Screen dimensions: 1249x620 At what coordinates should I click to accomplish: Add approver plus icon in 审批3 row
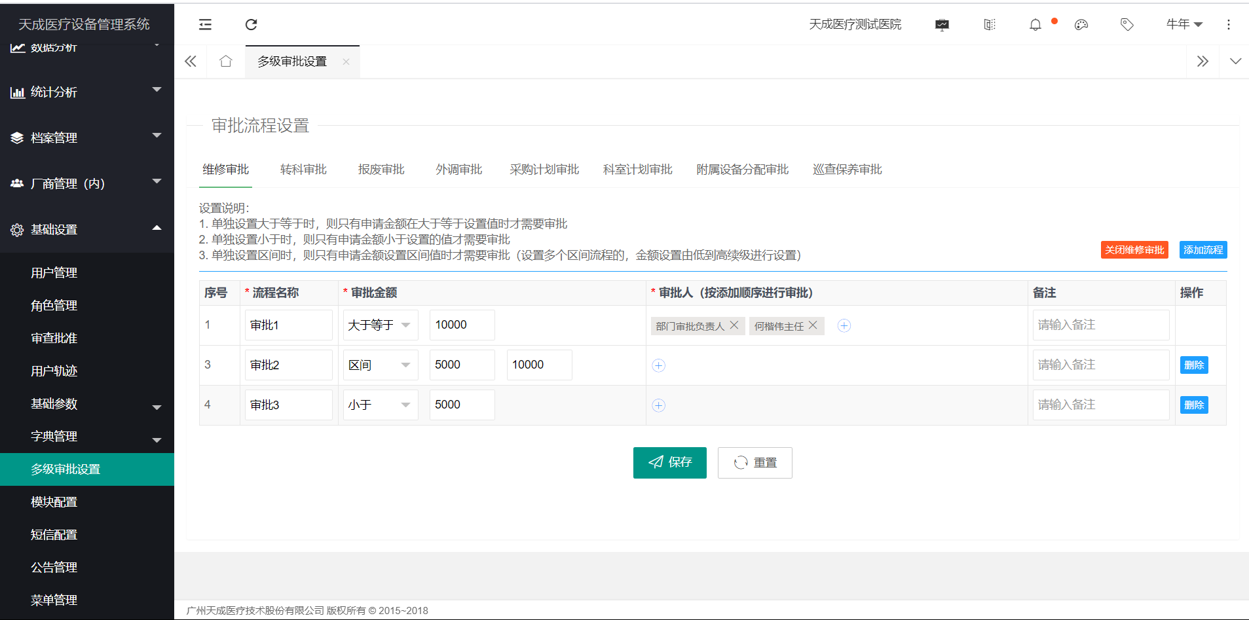click(x=659, y=405)
